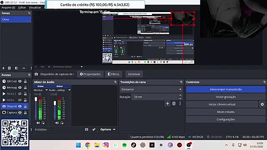Toggle Áudio desktop headphone monitoring icon
The height and width of the screenshot is (150, 267).
tap(62, 123)
